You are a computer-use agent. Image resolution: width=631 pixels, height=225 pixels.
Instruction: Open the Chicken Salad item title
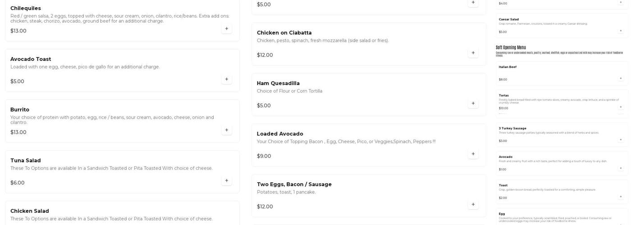(30, 211)
